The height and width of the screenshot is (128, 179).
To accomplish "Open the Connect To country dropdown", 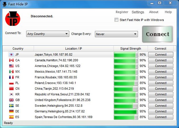I will pyautogui.click(x=48, y=34).
